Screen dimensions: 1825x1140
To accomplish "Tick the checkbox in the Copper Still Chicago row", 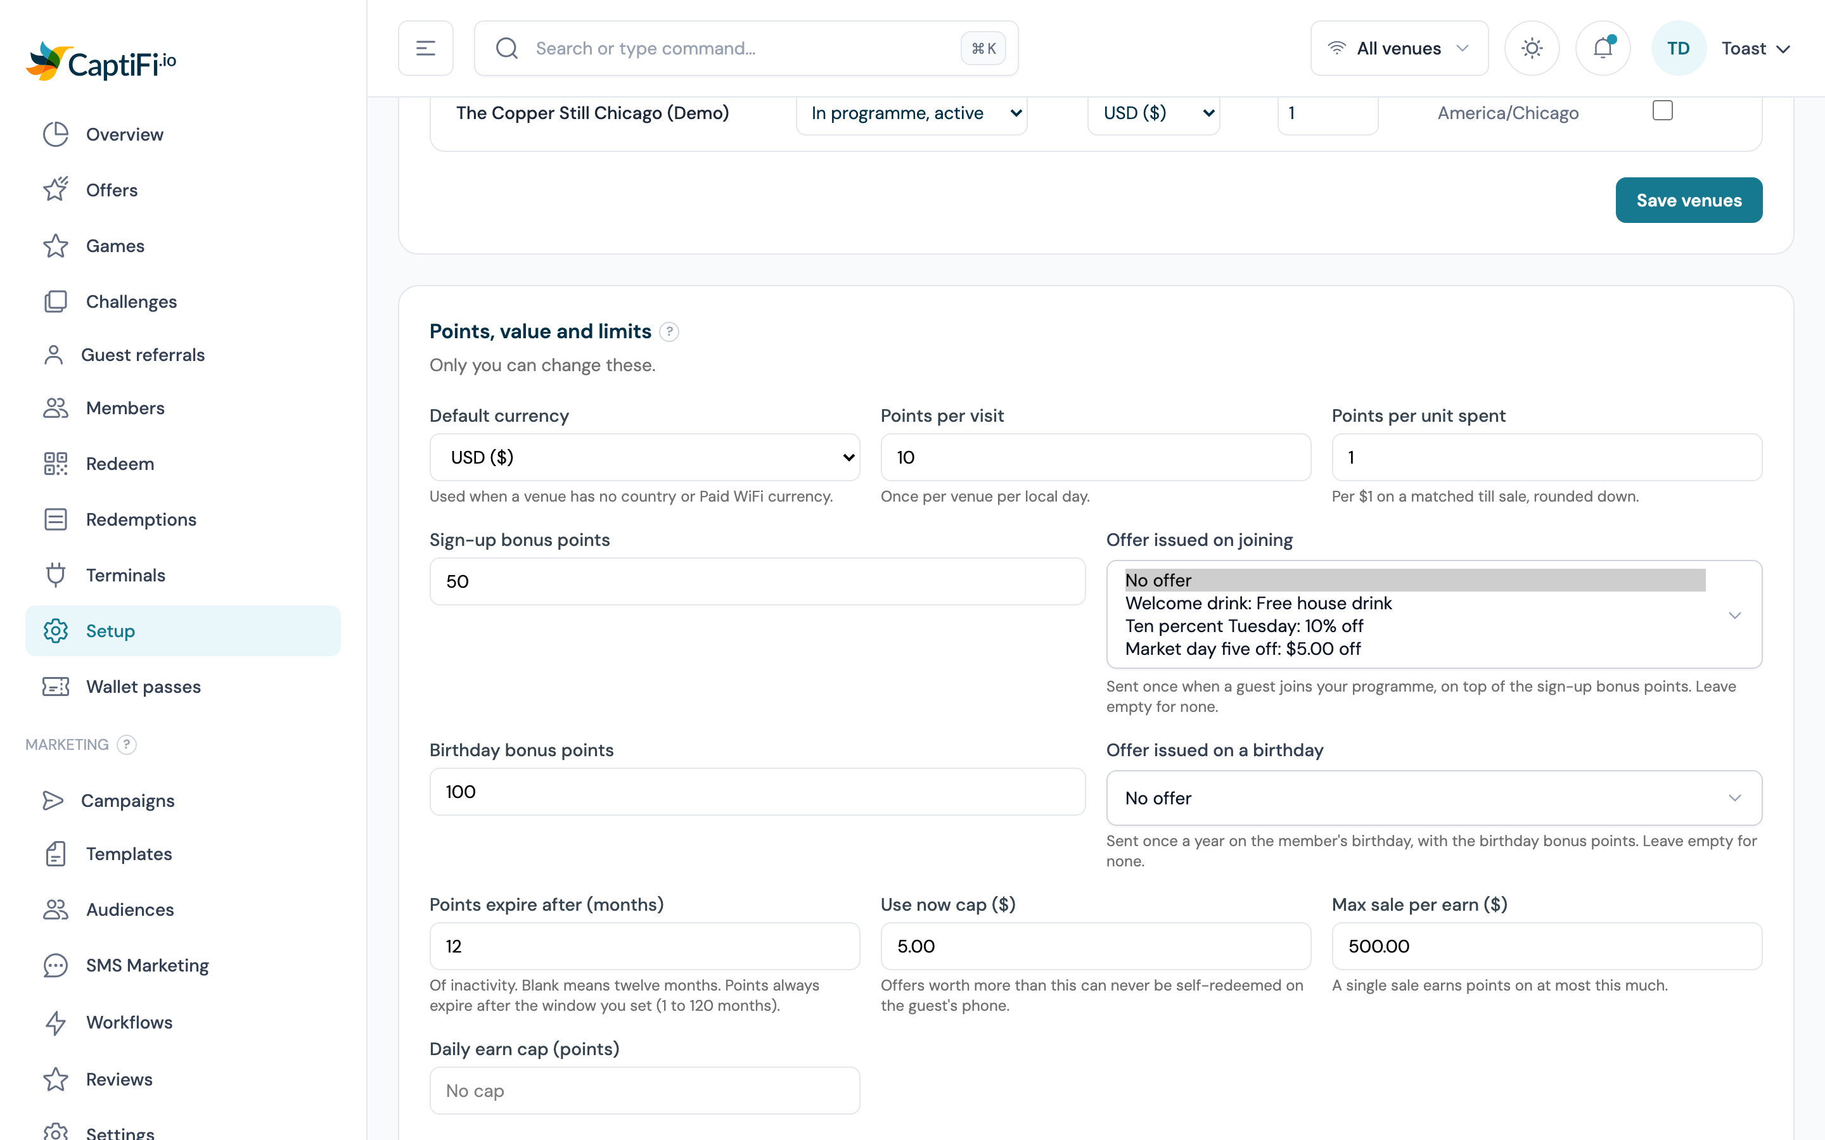I will pos(1662,111).
